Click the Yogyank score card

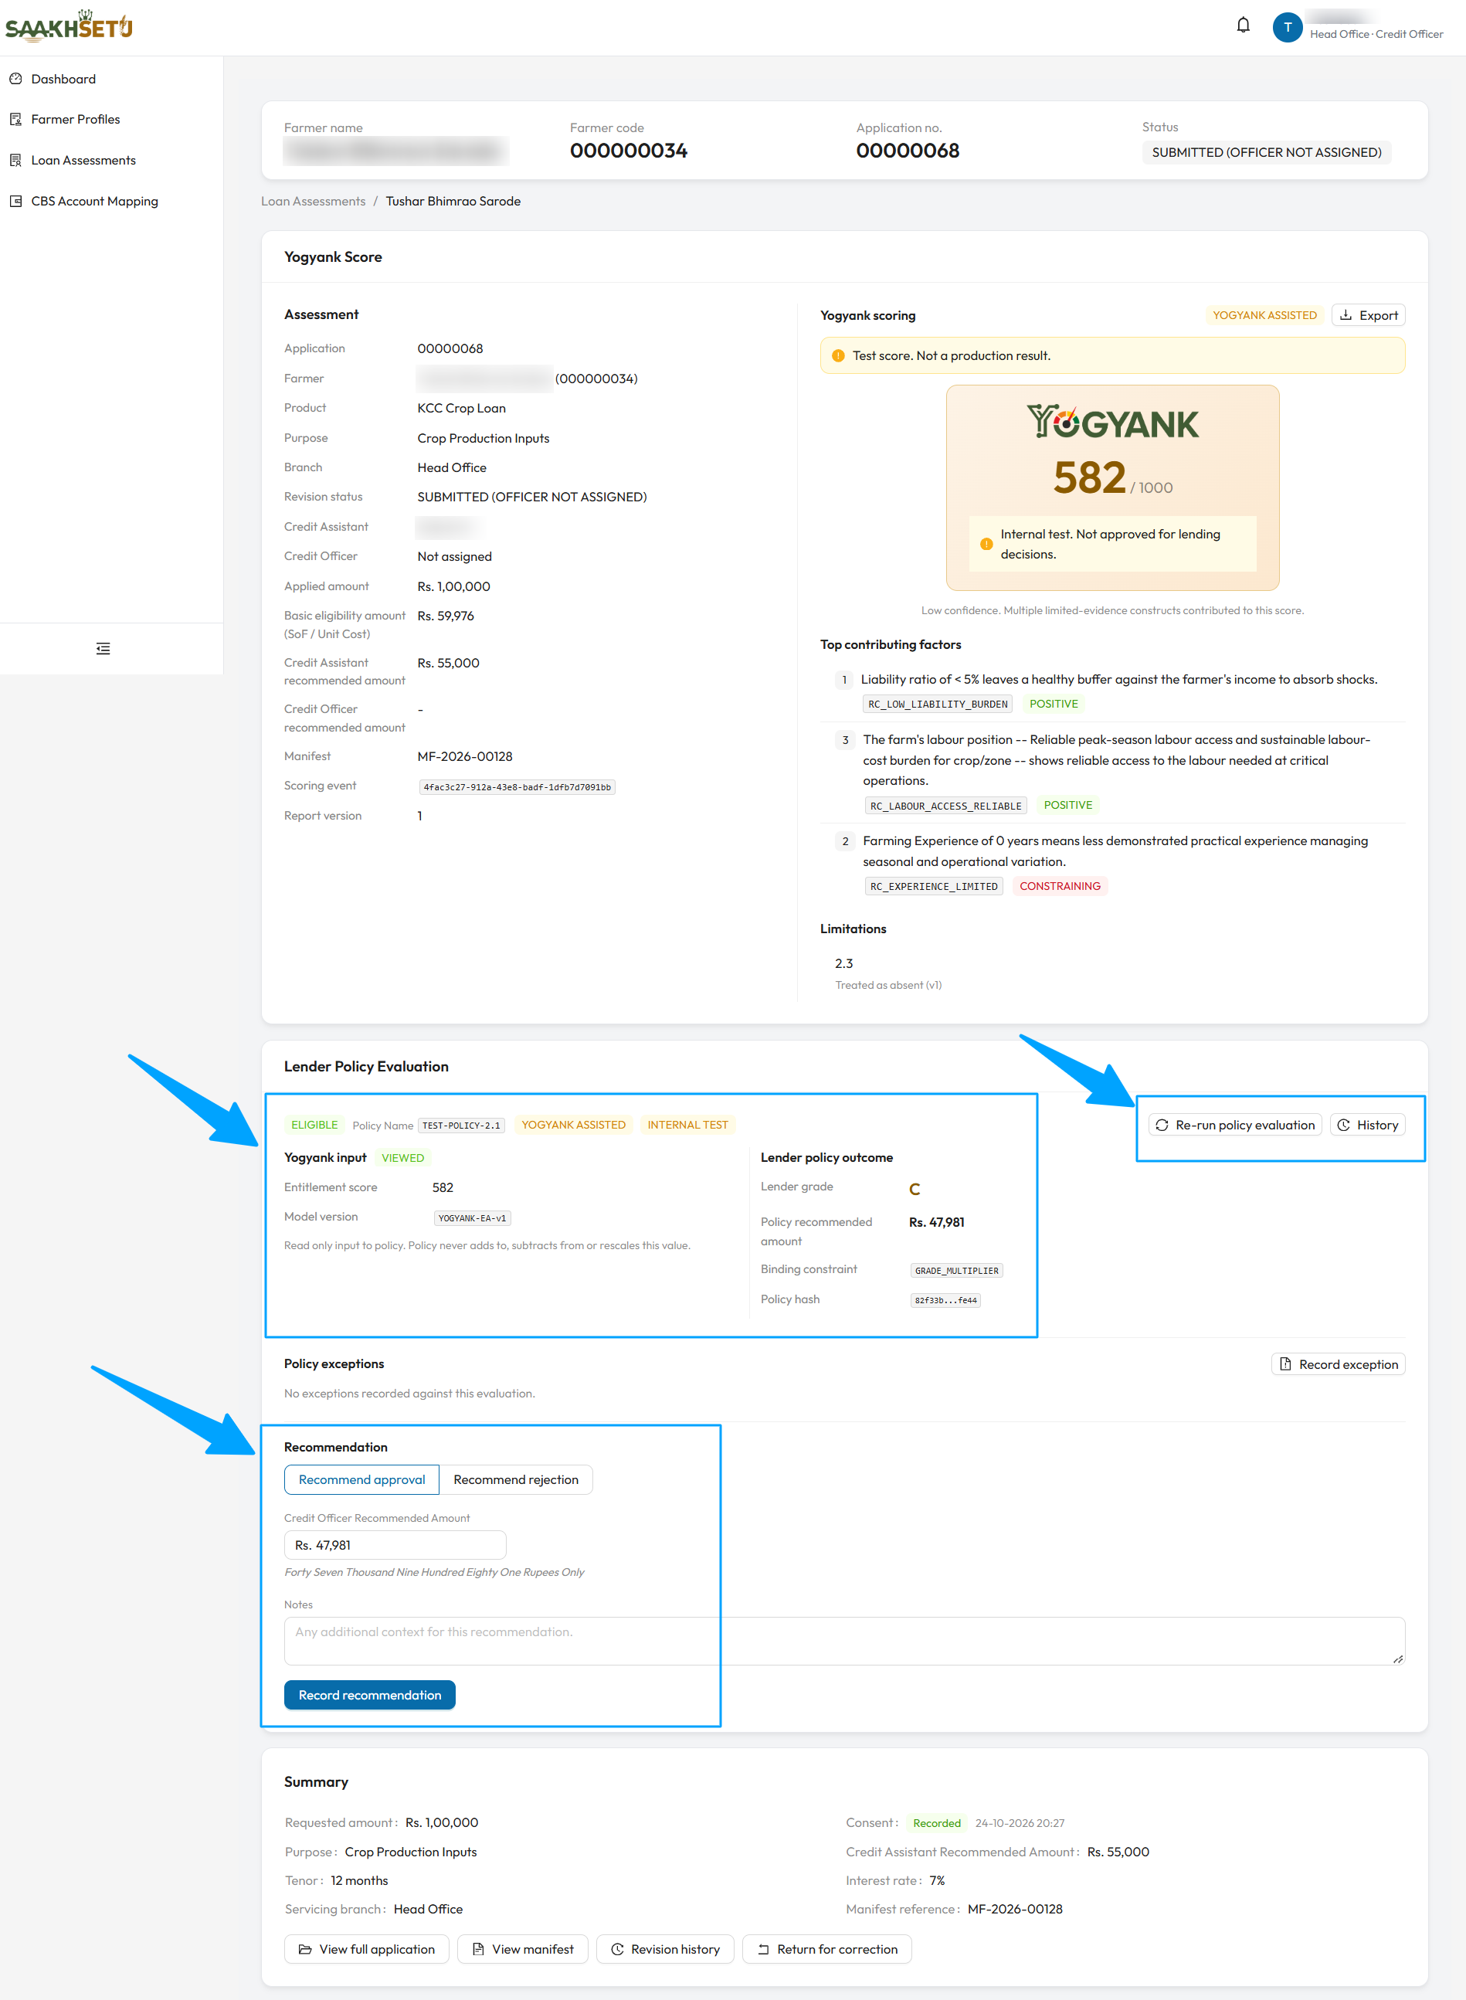click(1112, 487)
